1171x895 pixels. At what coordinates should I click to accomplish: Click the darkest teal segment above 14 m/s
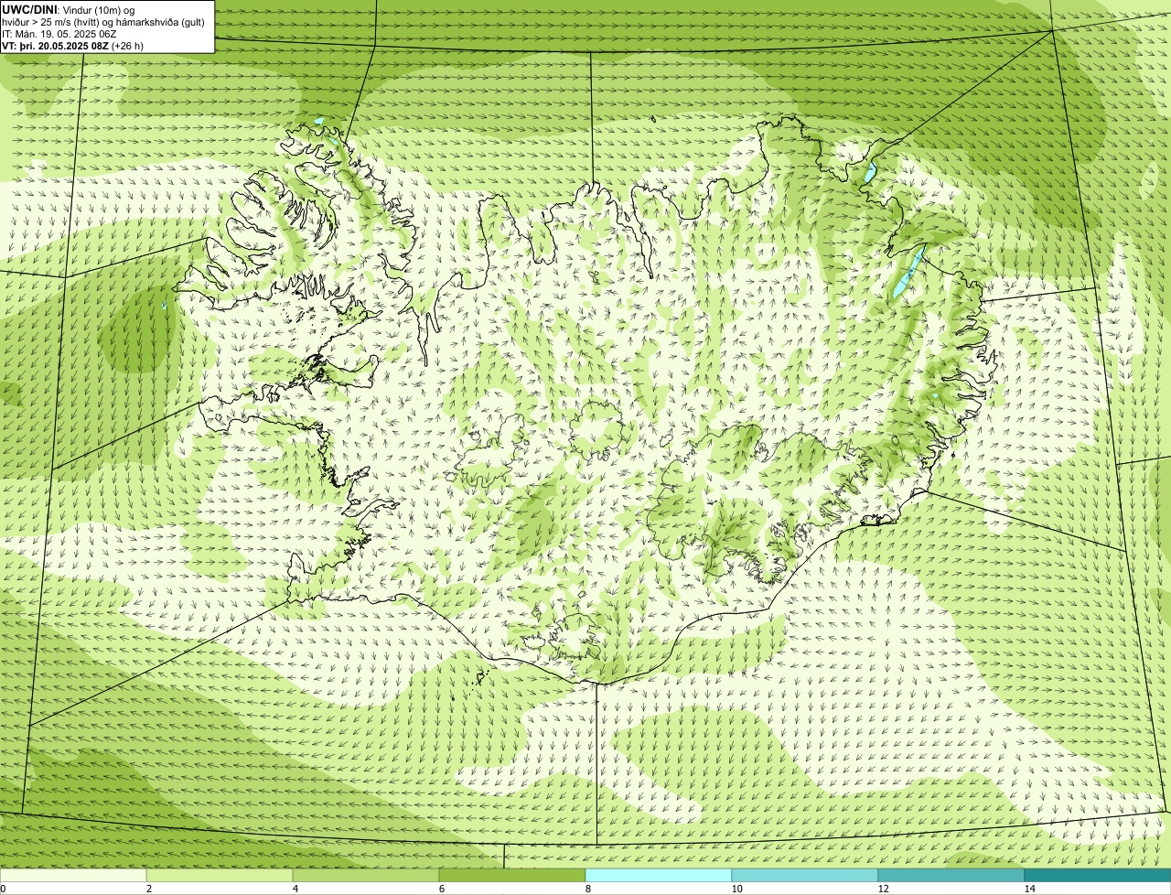pyautogui.click(x=1098, y=875)
